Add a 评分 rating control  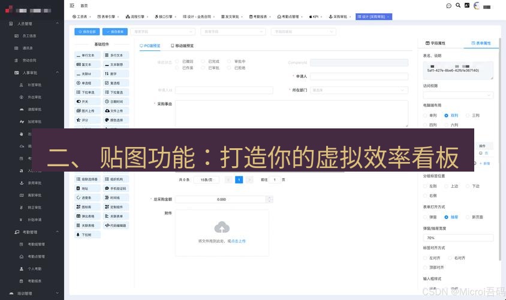coord(88,120)
